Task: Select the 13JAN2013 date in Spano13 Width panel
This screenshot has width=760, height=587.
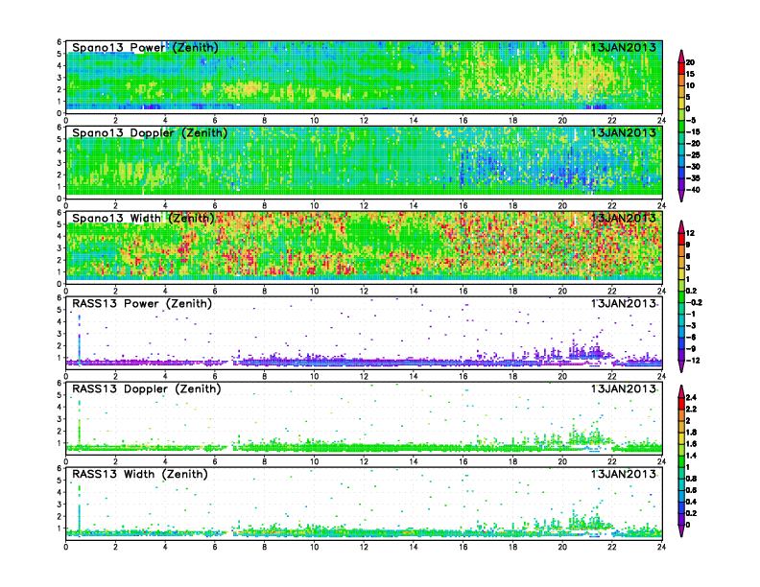Action: 624,218
